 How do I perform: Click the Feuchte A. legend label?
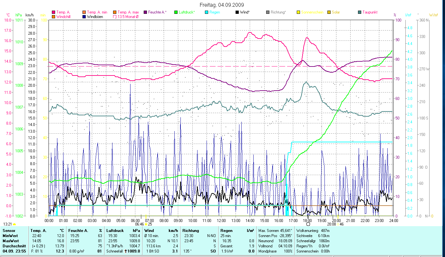[157, 12]
